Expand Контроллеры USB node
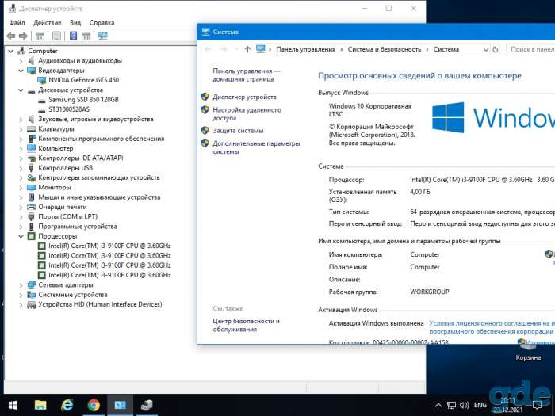Image resolution: width=555 pixels, height=416 pixels. (x=21, y=168)
